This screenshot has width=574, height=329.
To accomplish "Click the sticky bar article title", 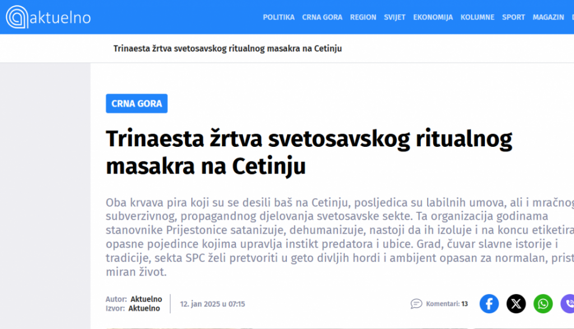I will click(228, 49).
